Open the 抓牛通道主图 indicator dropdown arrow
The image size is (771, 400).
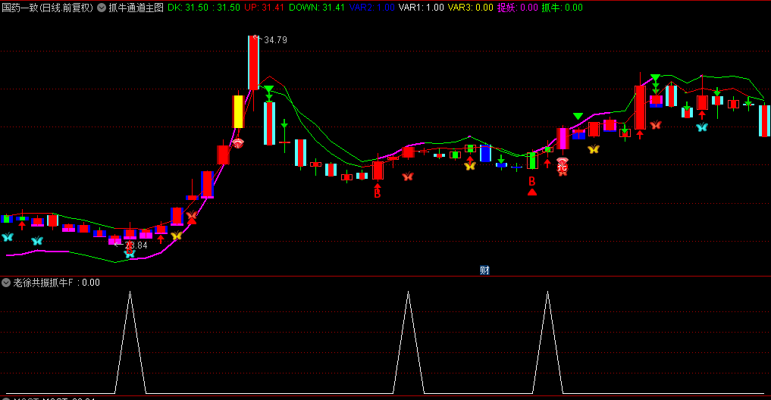click(x=102, y=8)
